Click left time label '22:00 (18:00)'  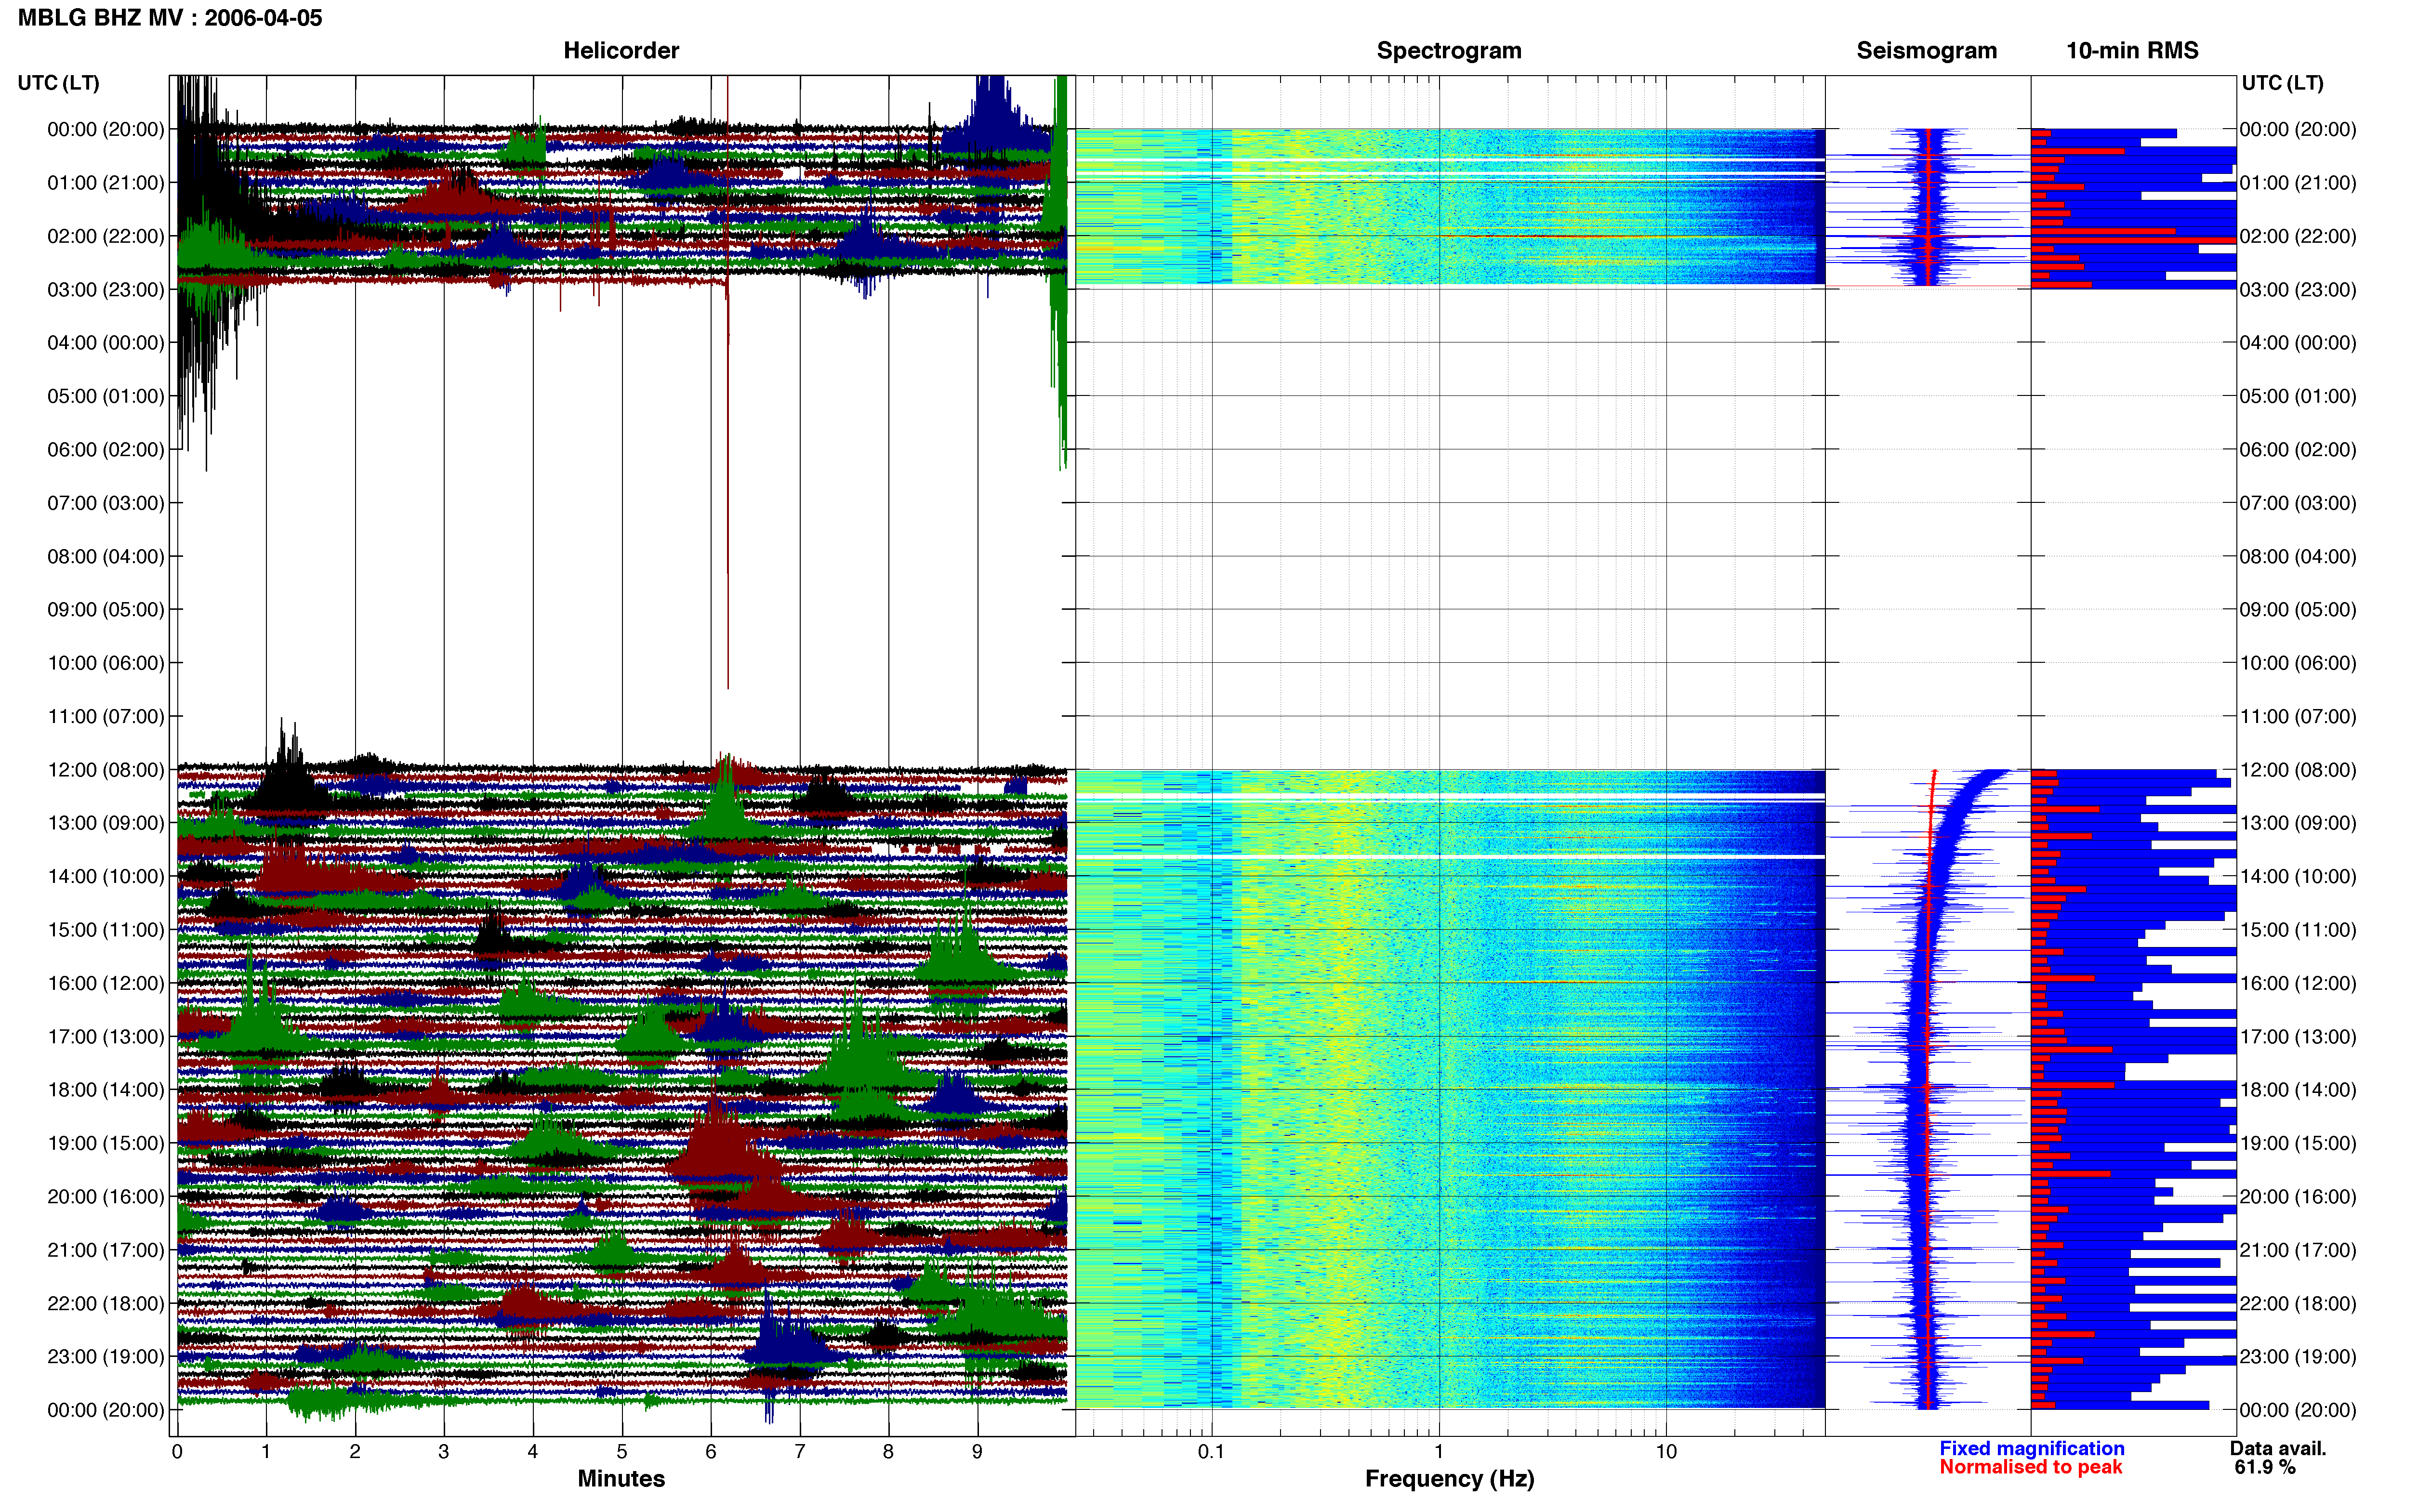tap(106, 1304)
